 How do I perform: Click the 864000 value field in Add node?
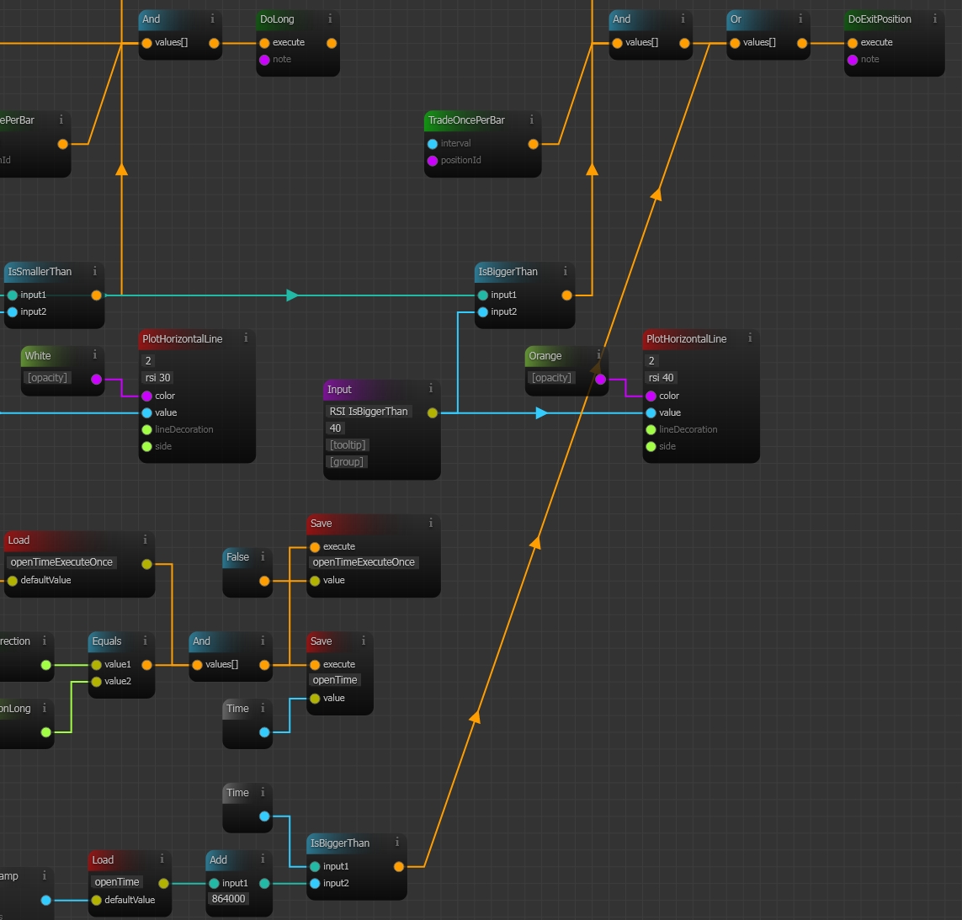228,899
